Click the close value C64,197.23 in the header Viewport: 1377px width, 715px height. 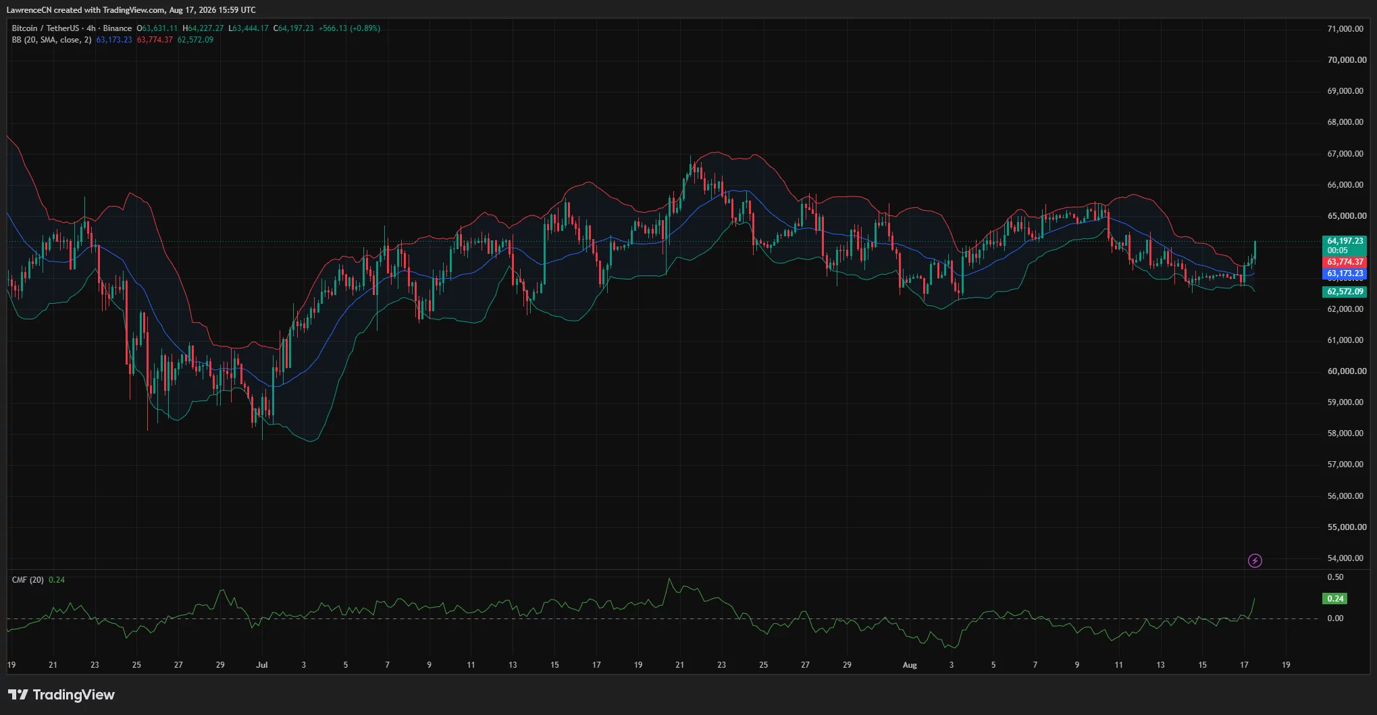click(293, 28)
